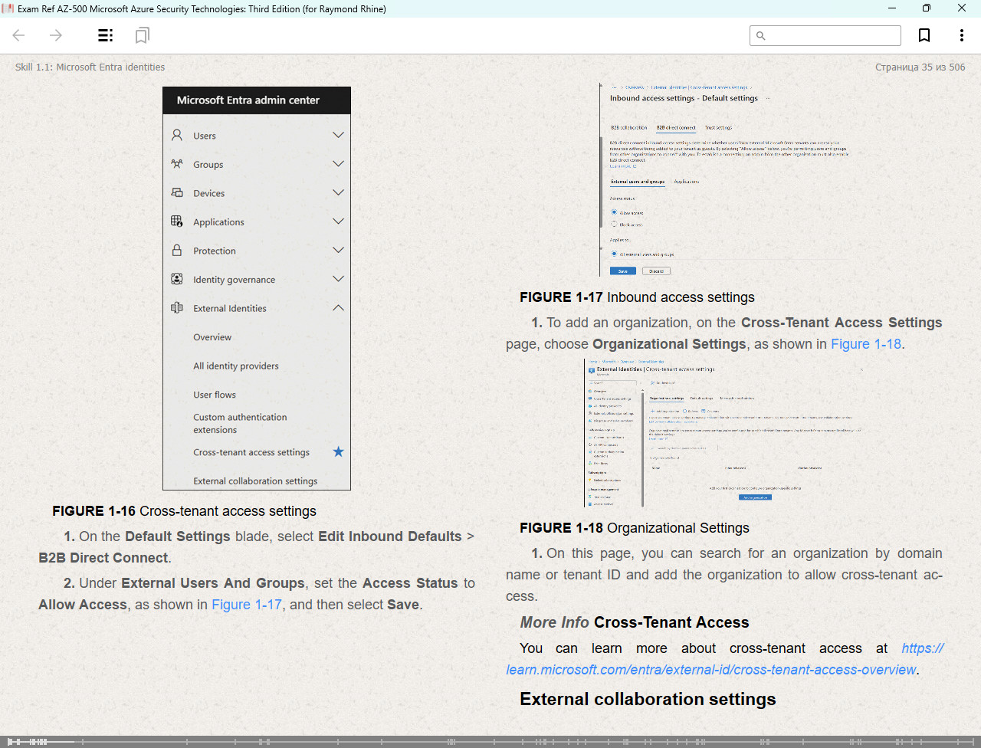Viewport: 981px width, 748px height.
Task: Go back with the left arrow button
Action: click(19, 35)
